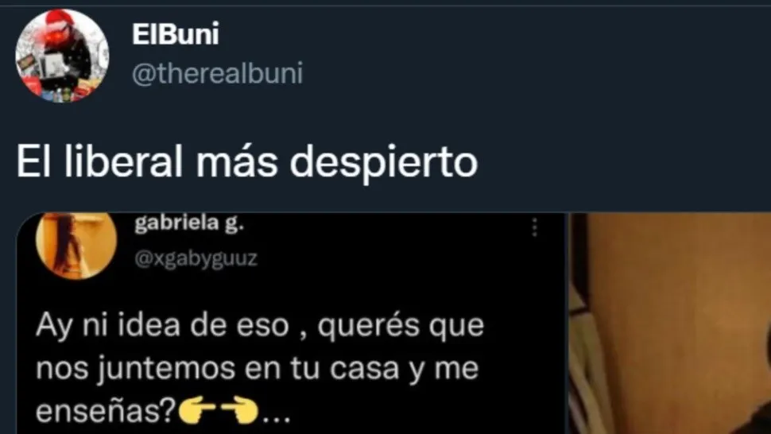Click the gabriela g. display name
Viewport: 771px width, 434px height.
(x=189, y=223)
